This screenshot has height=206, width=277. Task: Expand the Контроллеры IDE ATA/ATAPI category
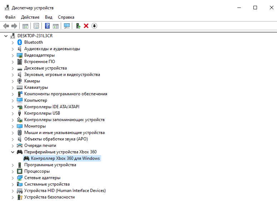tap(13, 107)
